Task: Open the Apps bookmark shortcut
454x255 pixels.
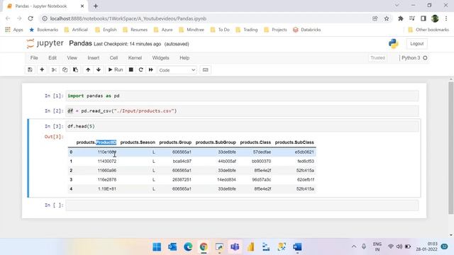Action: [x=14, y=30]
